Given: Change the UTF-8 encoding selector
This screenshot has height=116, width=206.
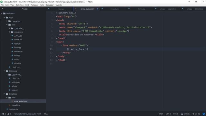Looking at the screenshot, I should (168, 114).
